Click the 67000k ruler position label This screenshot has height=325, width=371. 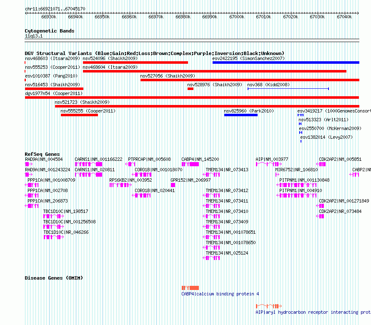(x=237, y=17)
